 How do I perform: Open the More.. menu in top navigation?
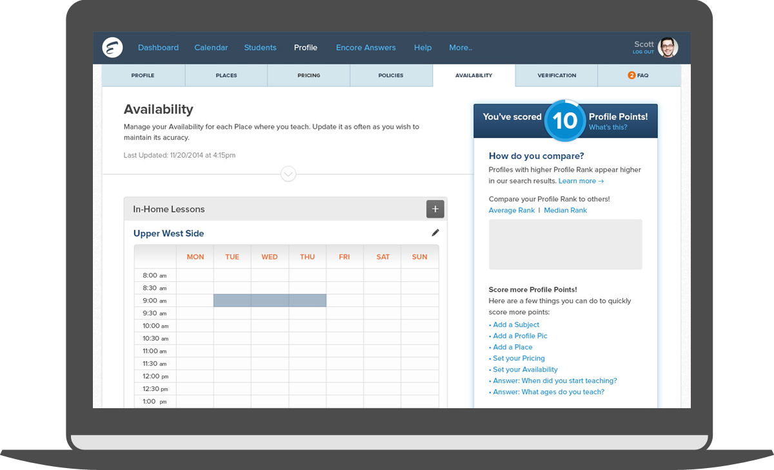461,48
